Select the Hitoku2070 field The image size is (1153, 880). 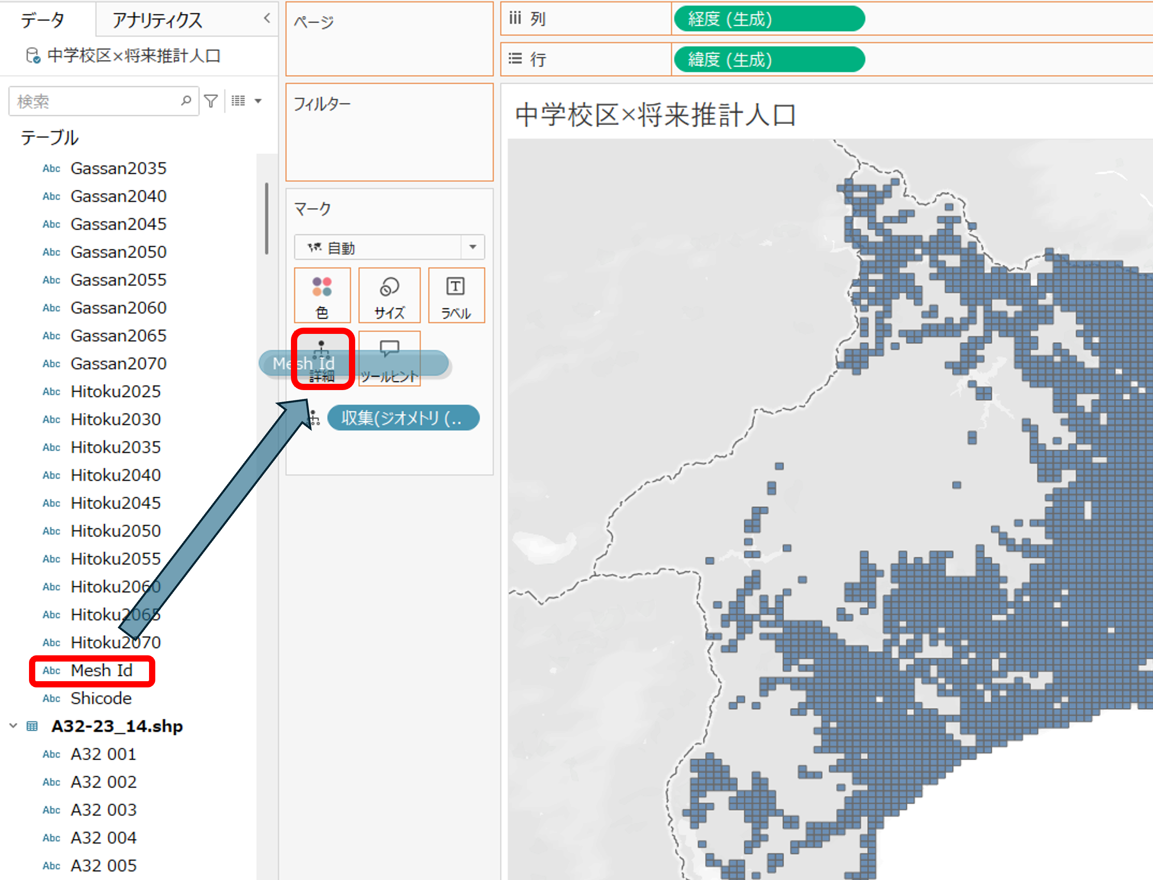coord(116,643)
